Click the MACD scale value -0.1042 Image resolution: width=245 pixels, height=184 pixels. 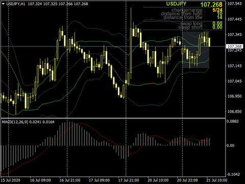click(233, 174)
